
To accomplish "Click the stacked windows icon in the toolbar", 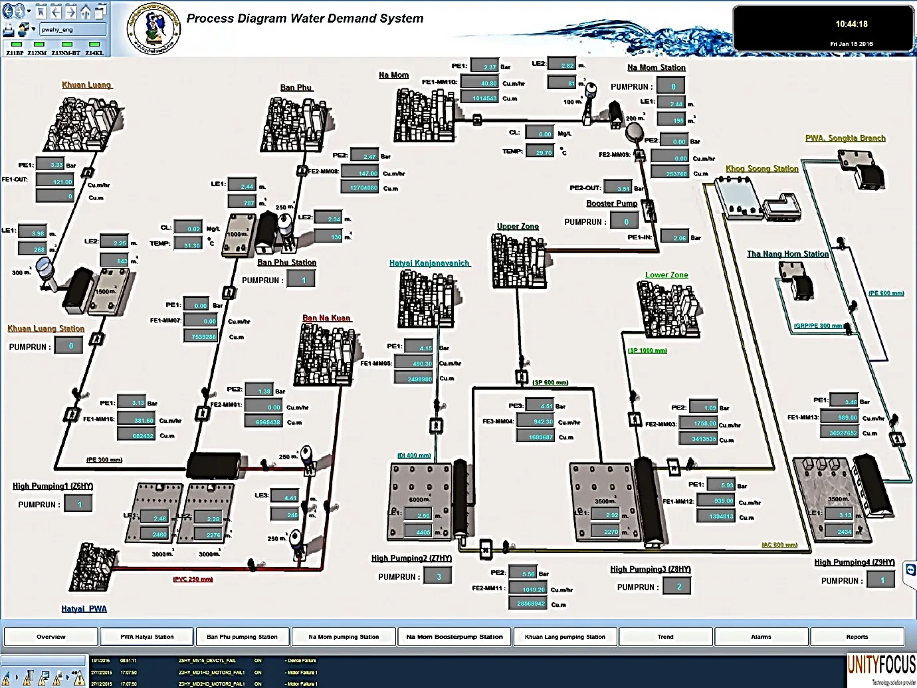I will pos(100,11).
